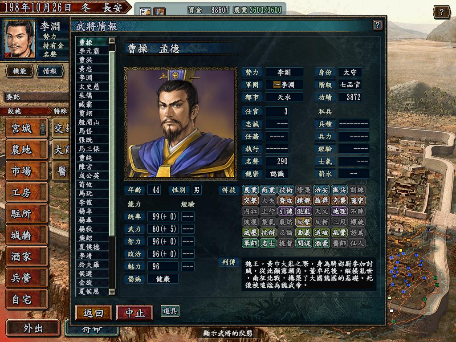456x342 pixels.
Task: Click the officer list scroll up arrow
Action: (112, 41)
